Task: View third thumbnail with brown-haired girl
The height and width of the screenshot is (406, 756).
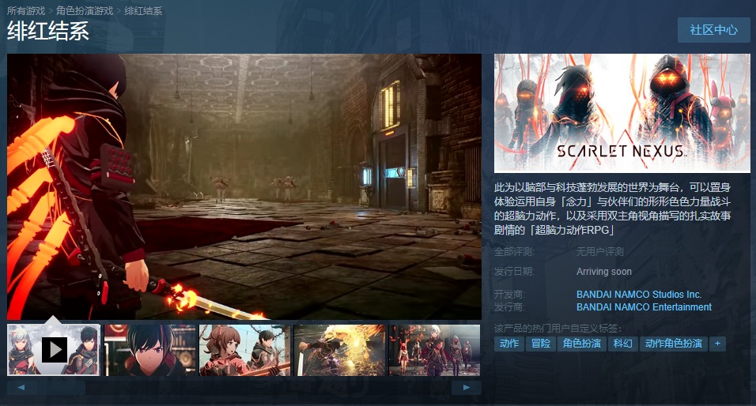Action: (x=244, y=349)
